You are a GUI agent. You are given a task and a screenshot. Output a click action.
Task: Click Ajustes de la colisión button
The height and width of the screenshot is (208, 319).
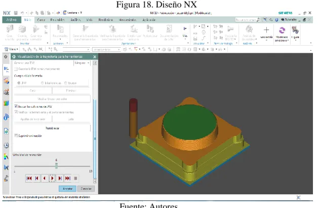tap(33, 119)
